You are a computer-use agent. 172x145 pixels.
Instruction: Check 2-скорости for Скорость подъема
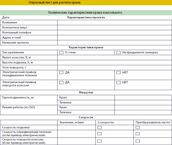click(99, 127)
